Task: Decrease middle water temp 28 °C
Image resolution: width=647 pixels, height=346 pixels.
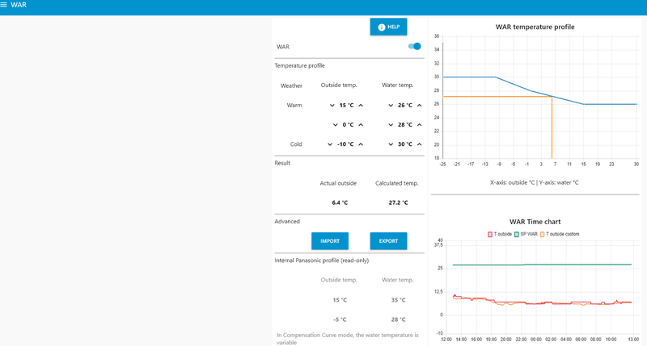Action: pos(391,125)
